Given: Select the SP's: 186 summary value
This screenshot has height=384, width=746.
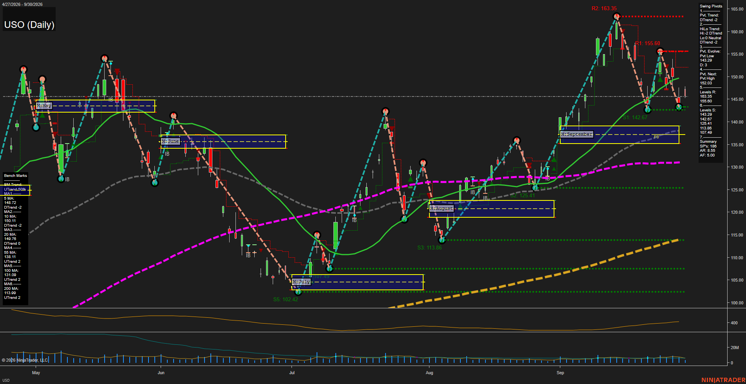Looking at the screenshot, I should 708,146.
